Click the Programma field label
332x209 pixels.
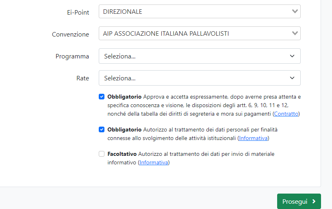click(x=72, y=56)
